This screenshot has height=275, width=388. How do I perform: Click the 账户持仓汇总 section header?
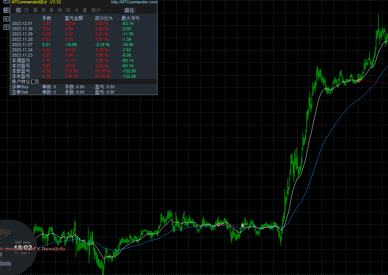pos(25,81)
